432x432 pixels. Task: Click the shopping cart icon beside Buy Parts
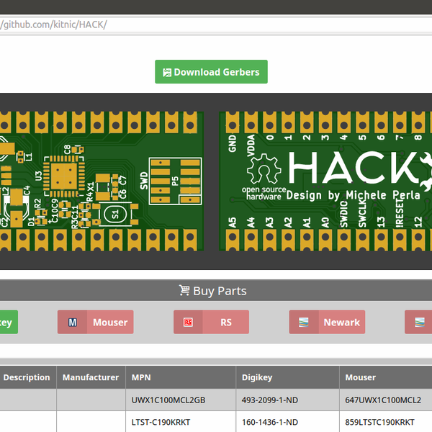(x=184, y=290)
